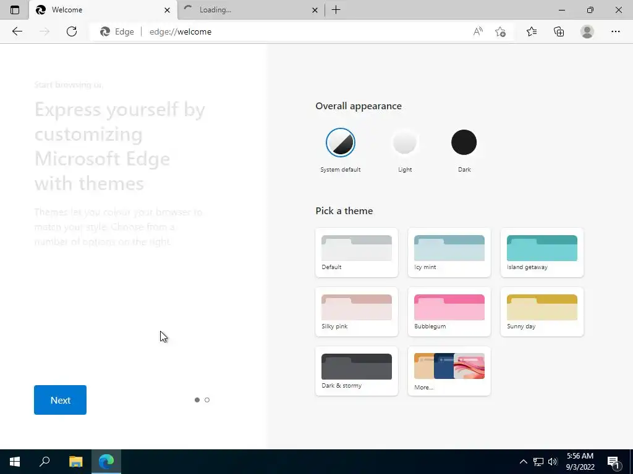Screen dimensions: 633x474
Task: Open the Windows Start menu
Action: pyautogui.click(x=15, y=462)
